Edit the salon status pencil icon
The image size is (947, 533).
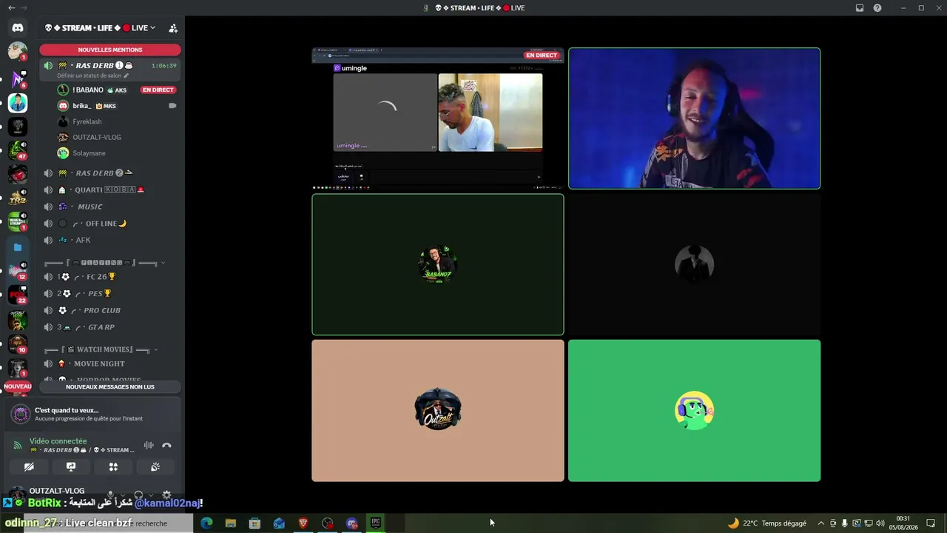[127, 76]
